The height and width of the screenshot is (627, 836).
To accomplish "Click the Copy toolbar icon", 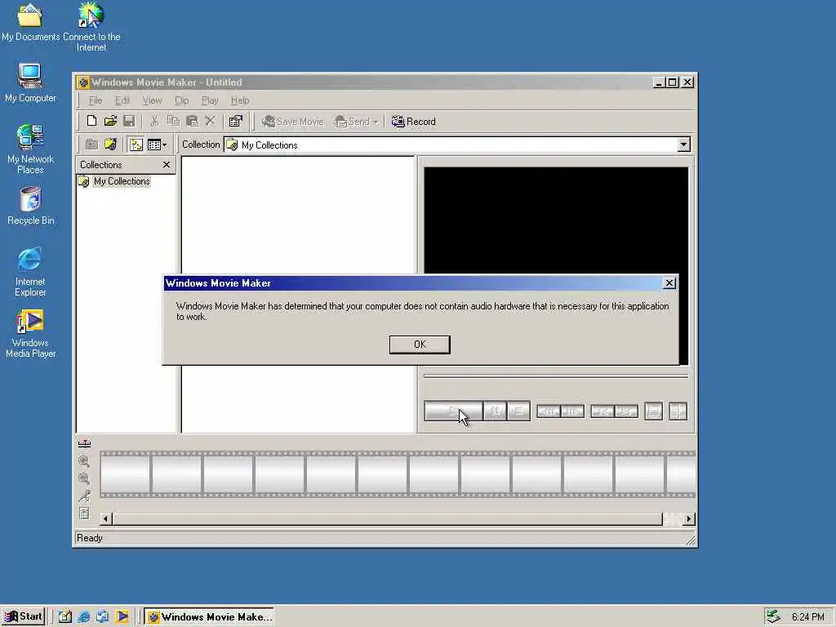I will [x=173, y=121].
